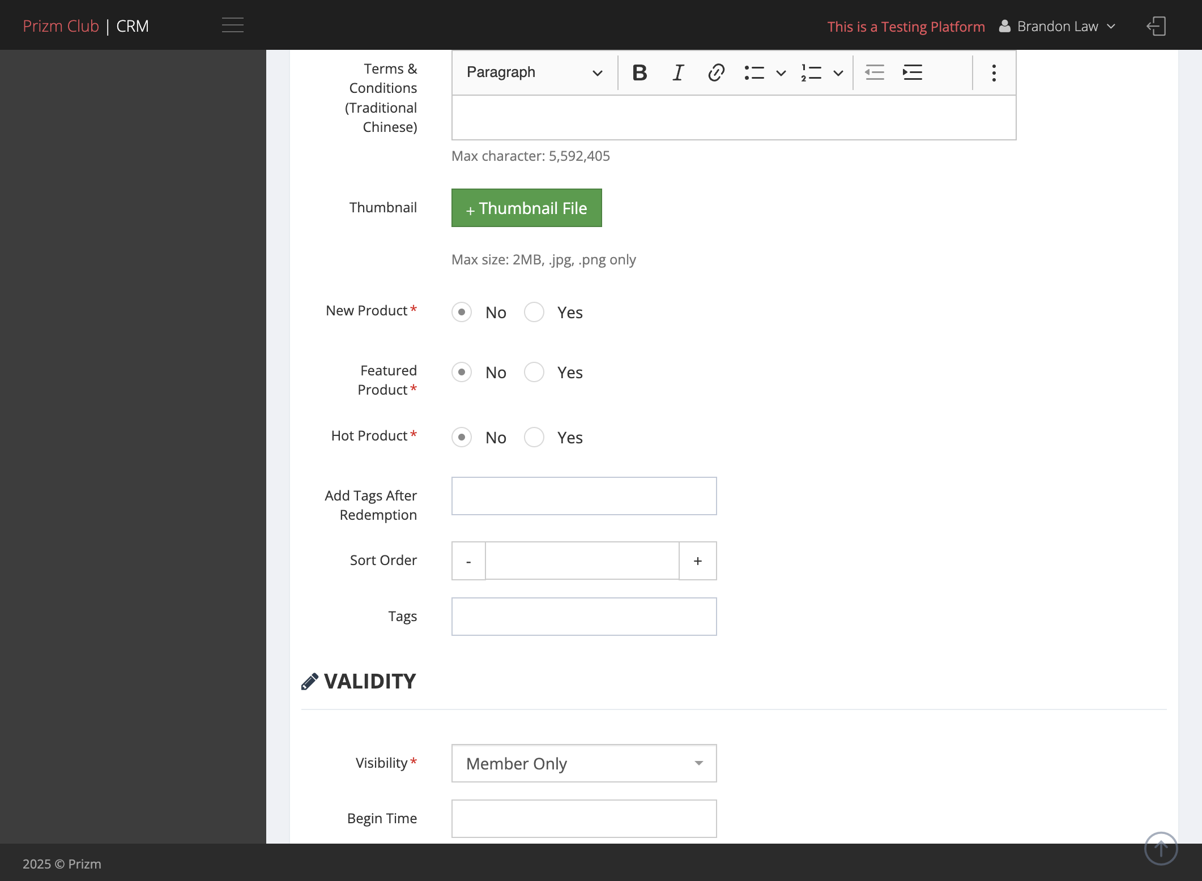
Task: Decrease Sort Order with minus button
Action: coord(468,561)
